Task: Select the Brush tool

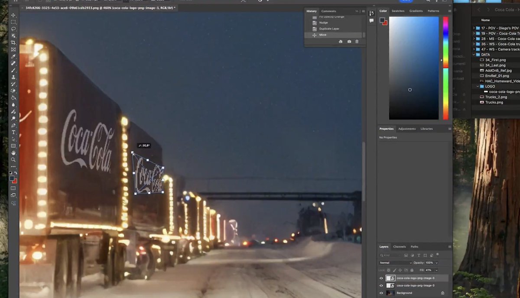Action: click(13, 70)
